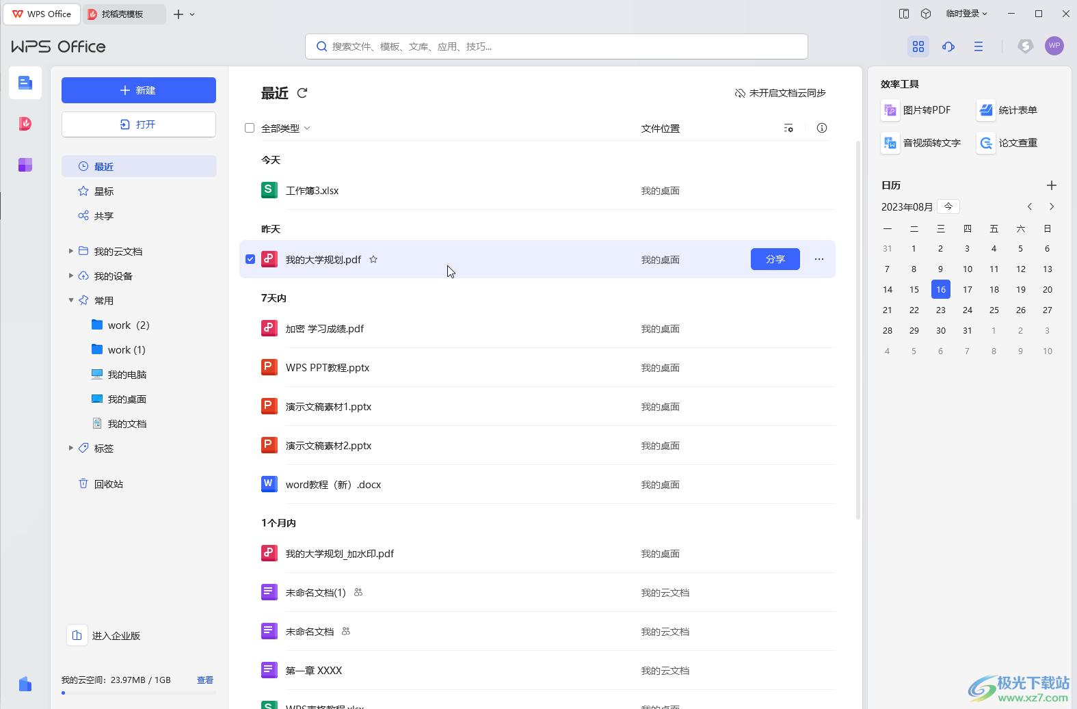Click the cloud storage usage bar

(139, 693)
